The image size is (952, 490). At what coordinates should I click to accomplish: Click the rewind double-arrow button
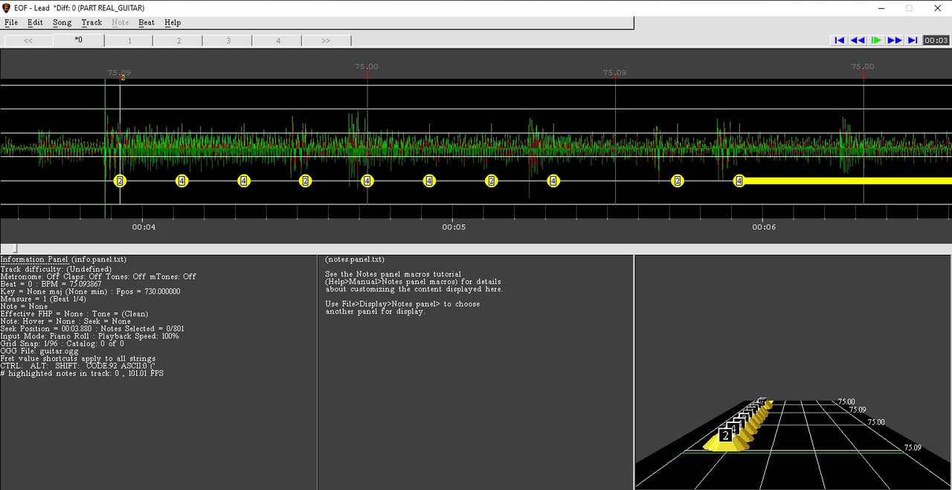pos(858,40)
